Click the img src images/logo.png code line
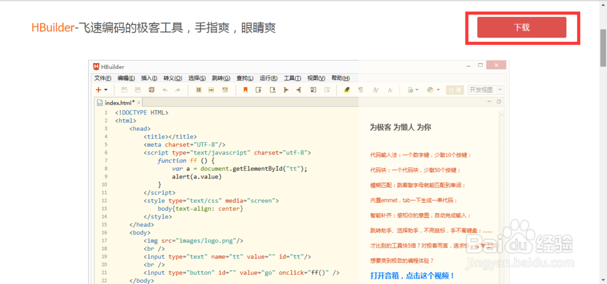Image resolution: width=607 pixels, height=284 pixels. point(193,240)
